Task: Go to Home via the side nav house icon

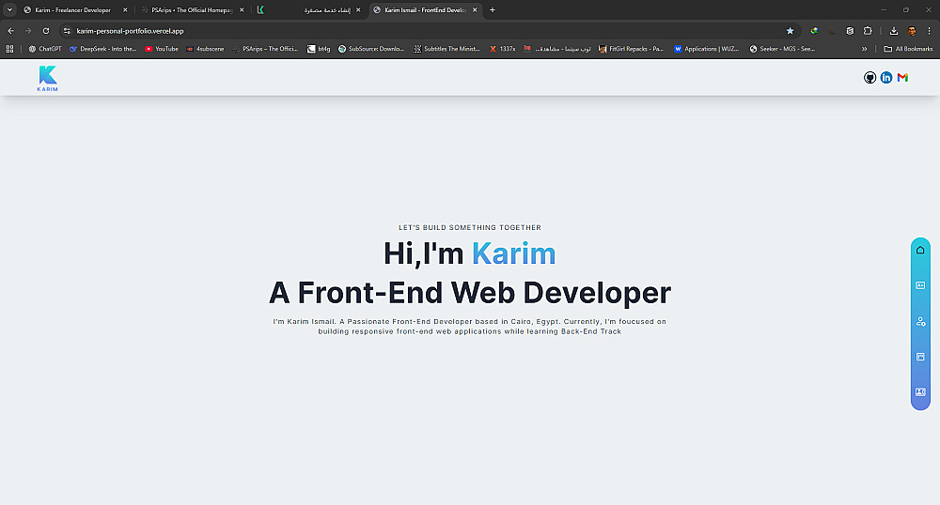Action: pos(920,250)
